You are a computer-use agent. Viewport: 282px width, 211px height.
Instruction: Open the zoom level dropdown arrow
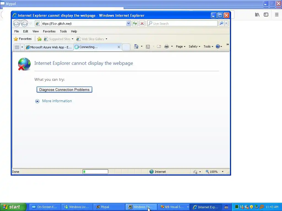(223, 172)
